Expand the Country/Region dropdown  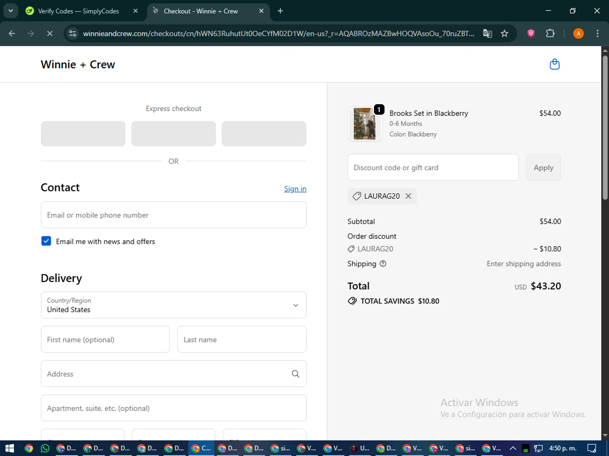click(173, 305)
